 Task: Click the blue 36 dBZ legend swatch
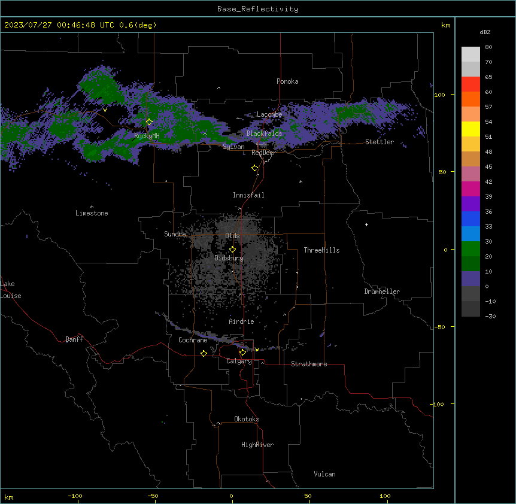[471, 218]
